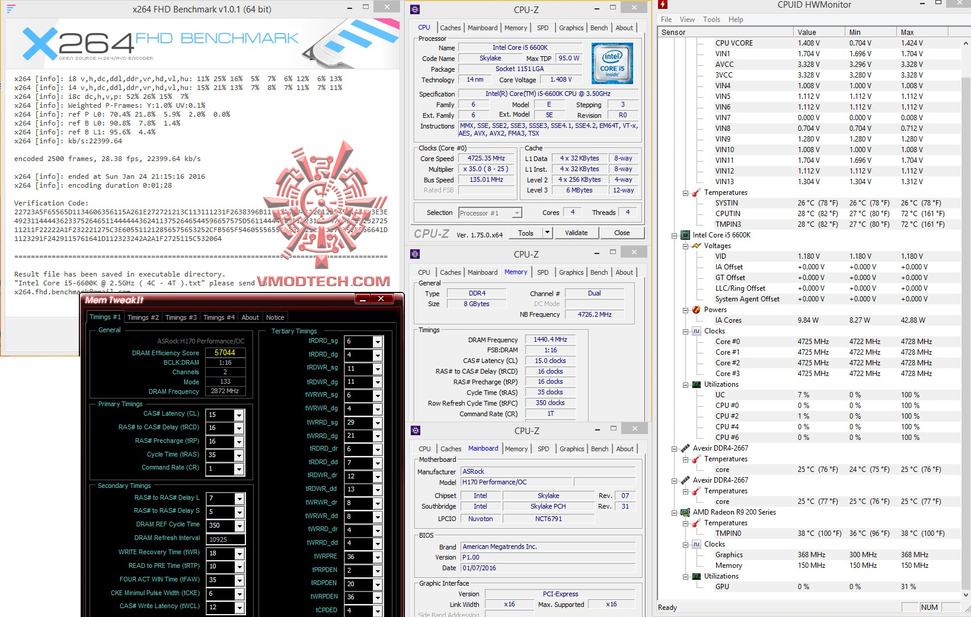Open the WRITE Recovery Time (tWR) dropdown

click(239, 554)
